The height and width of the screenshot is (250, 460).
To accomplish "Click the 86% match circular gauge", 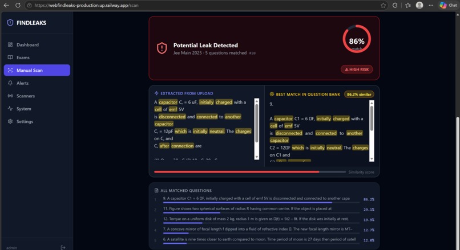I will (x=357, y=39).
